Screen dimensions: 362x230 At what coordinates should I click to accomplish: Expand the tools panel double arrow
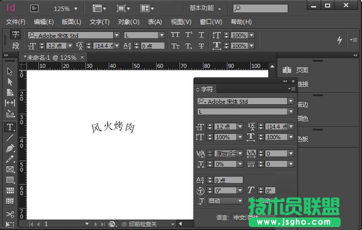(x=6, y=55)
